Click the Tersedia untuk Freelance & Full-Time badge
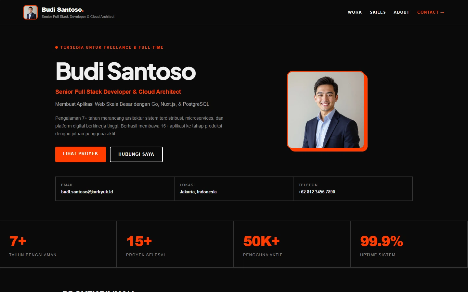The height and width of the screenshot is (292, 468). [x=110, y=47]
